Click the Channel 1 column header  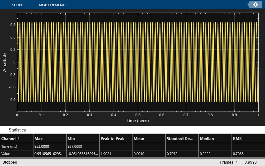(x=11, y=138)
